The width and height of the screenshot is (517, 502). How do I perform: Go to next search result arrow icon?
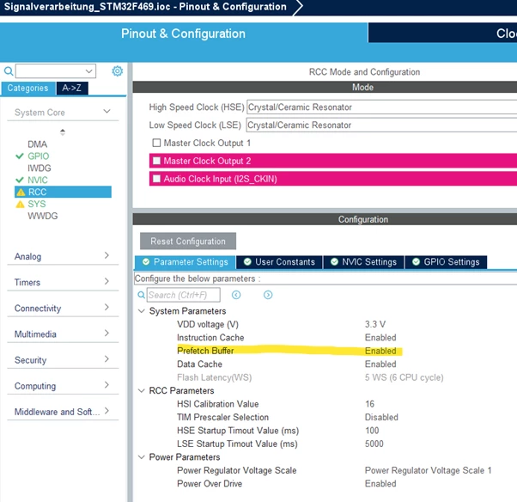268,295
